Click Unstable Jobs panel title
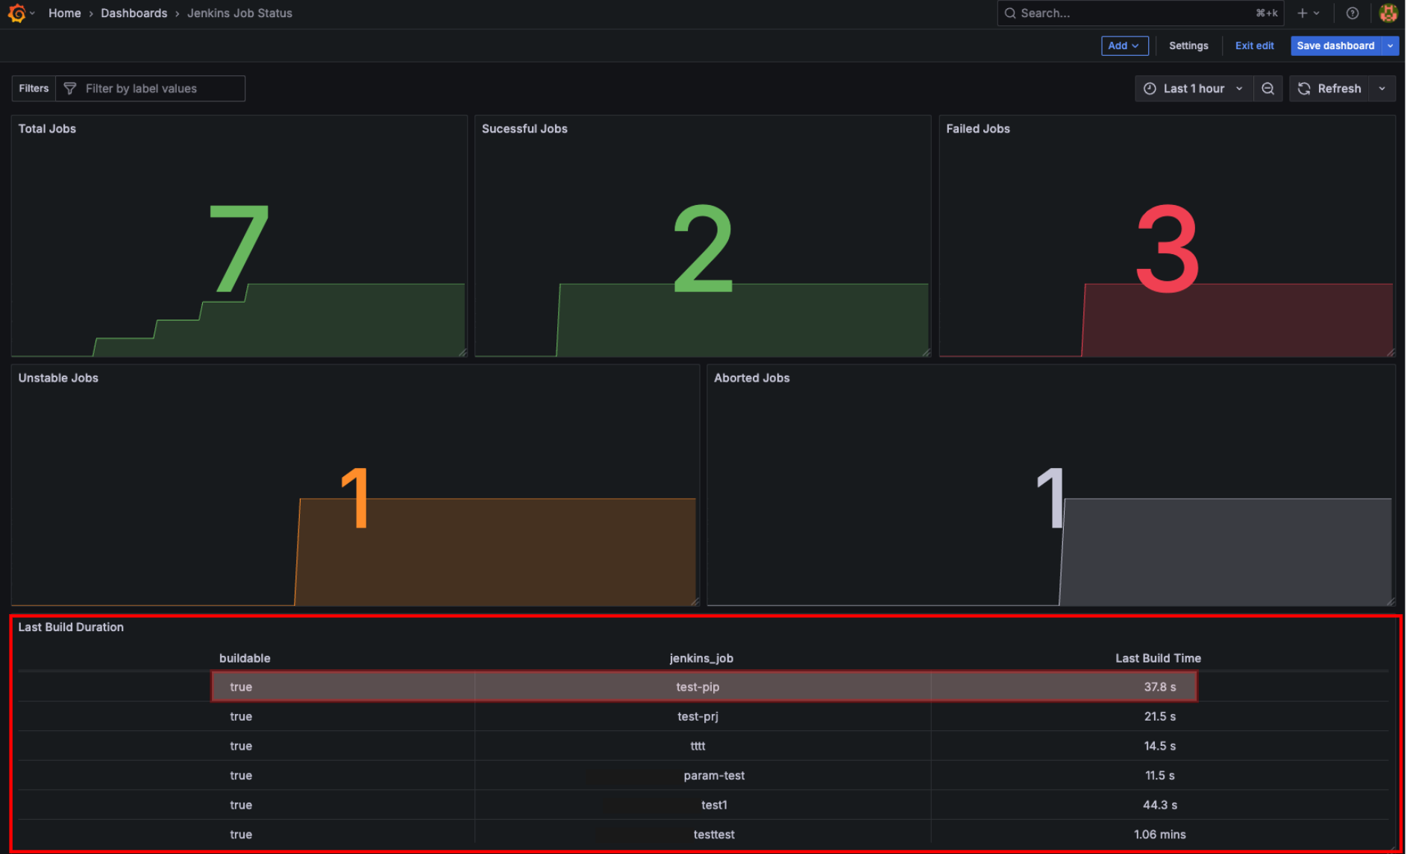This screenshot has width=1407, height=854. click(x=58, y=378)
